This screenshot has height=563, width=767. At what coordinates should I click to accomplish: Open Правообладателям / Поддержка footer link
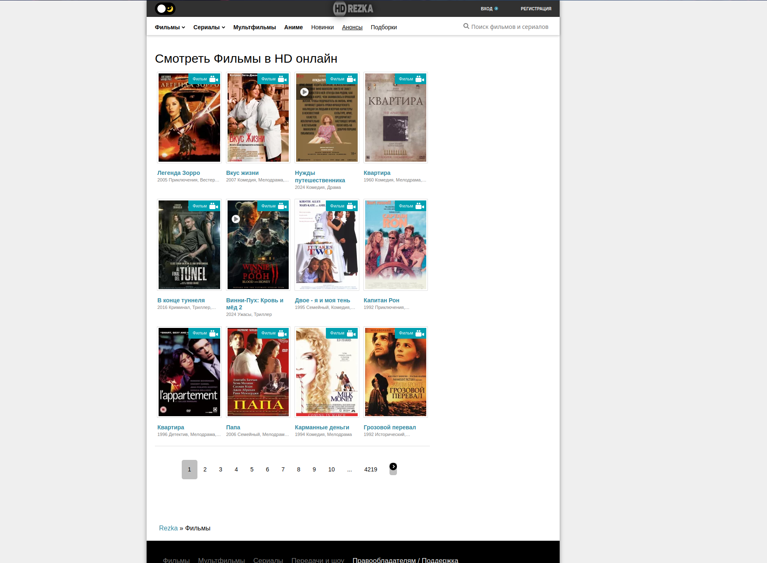click(405, 560)
